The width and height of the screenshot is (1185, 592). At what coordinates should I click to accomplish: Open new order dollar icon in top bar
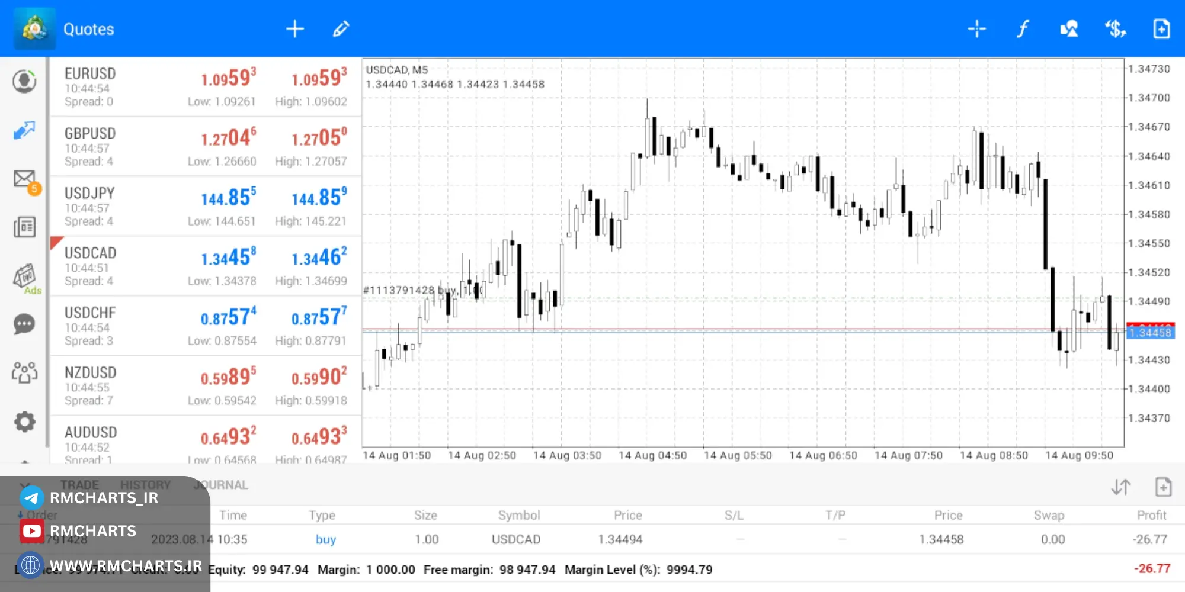point(1115,28)
